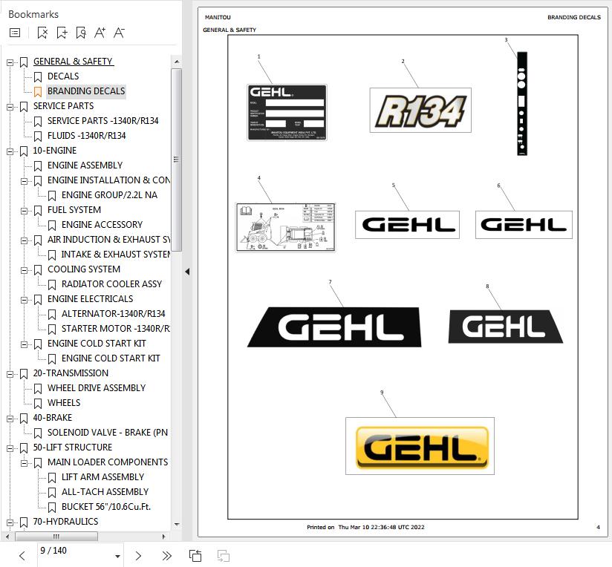Collapse ENGINE INSTALLATION bookmark node
The image size is (612, 567).
click(24, 181)
